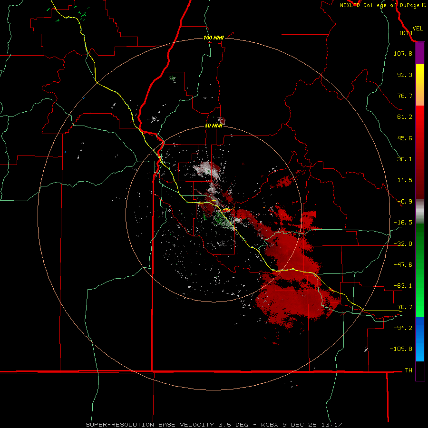
Task: Click the -32.0 legend value
Action: coord(403,244)
